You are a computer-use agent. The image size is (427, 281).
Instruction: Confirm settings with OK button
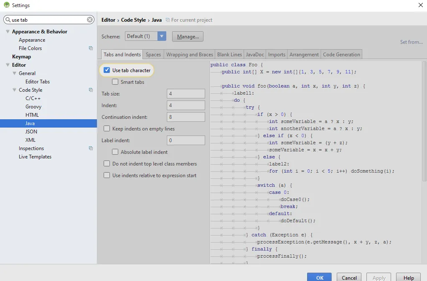coord(320,277)
